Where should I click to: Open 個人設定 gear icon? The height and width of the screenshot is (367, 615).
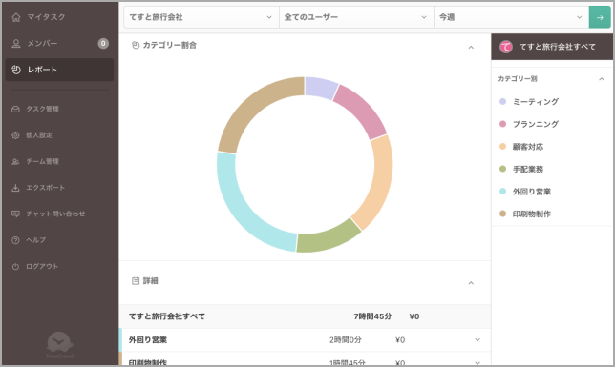15,135
